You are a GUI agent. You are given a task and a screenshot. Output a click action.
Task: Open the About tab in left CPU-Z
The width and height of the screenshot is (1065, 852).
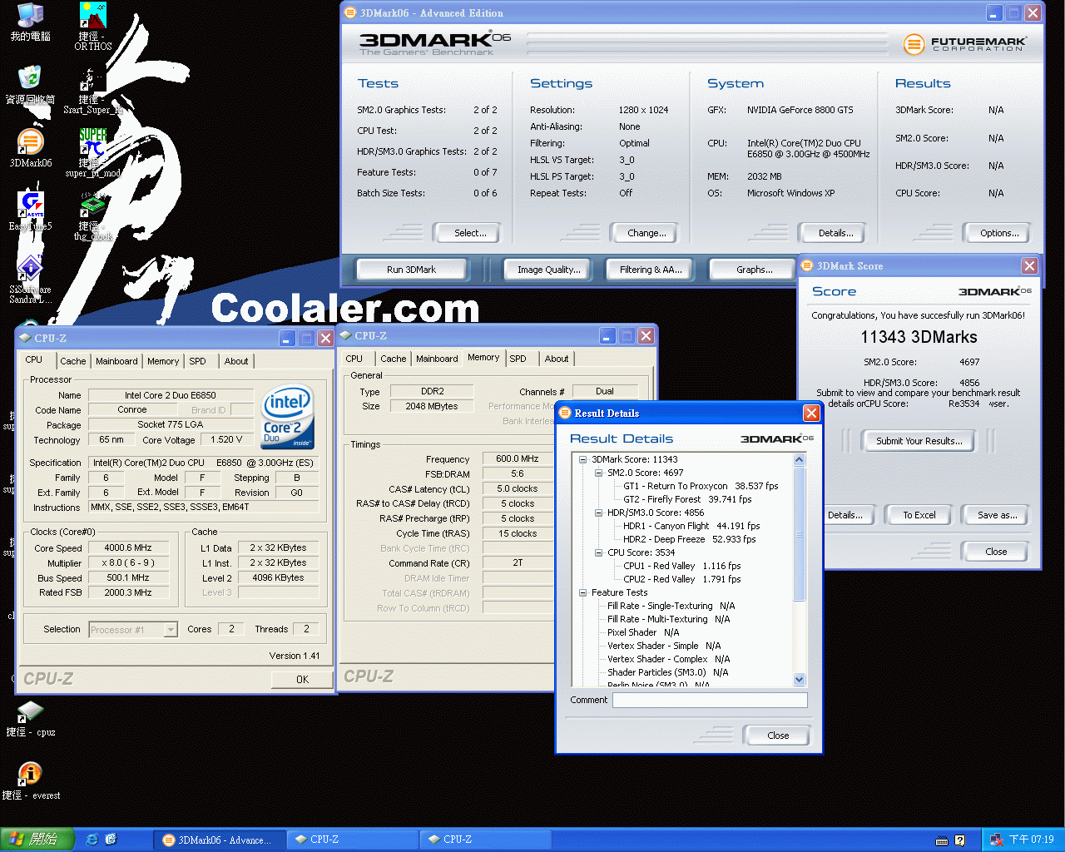coord(236,361)
